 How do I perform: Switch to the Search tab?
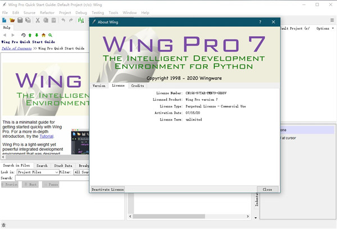pos(42,165)
